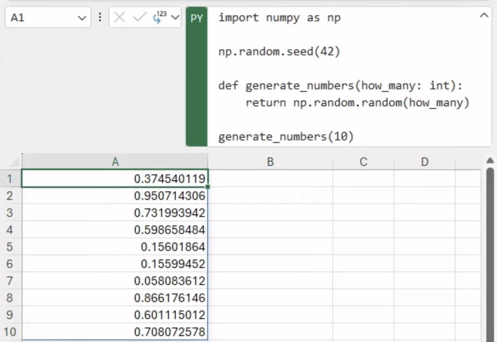Open the Name Box dropdown arrow
The image size is (497, 342).
tap(82, 18)
